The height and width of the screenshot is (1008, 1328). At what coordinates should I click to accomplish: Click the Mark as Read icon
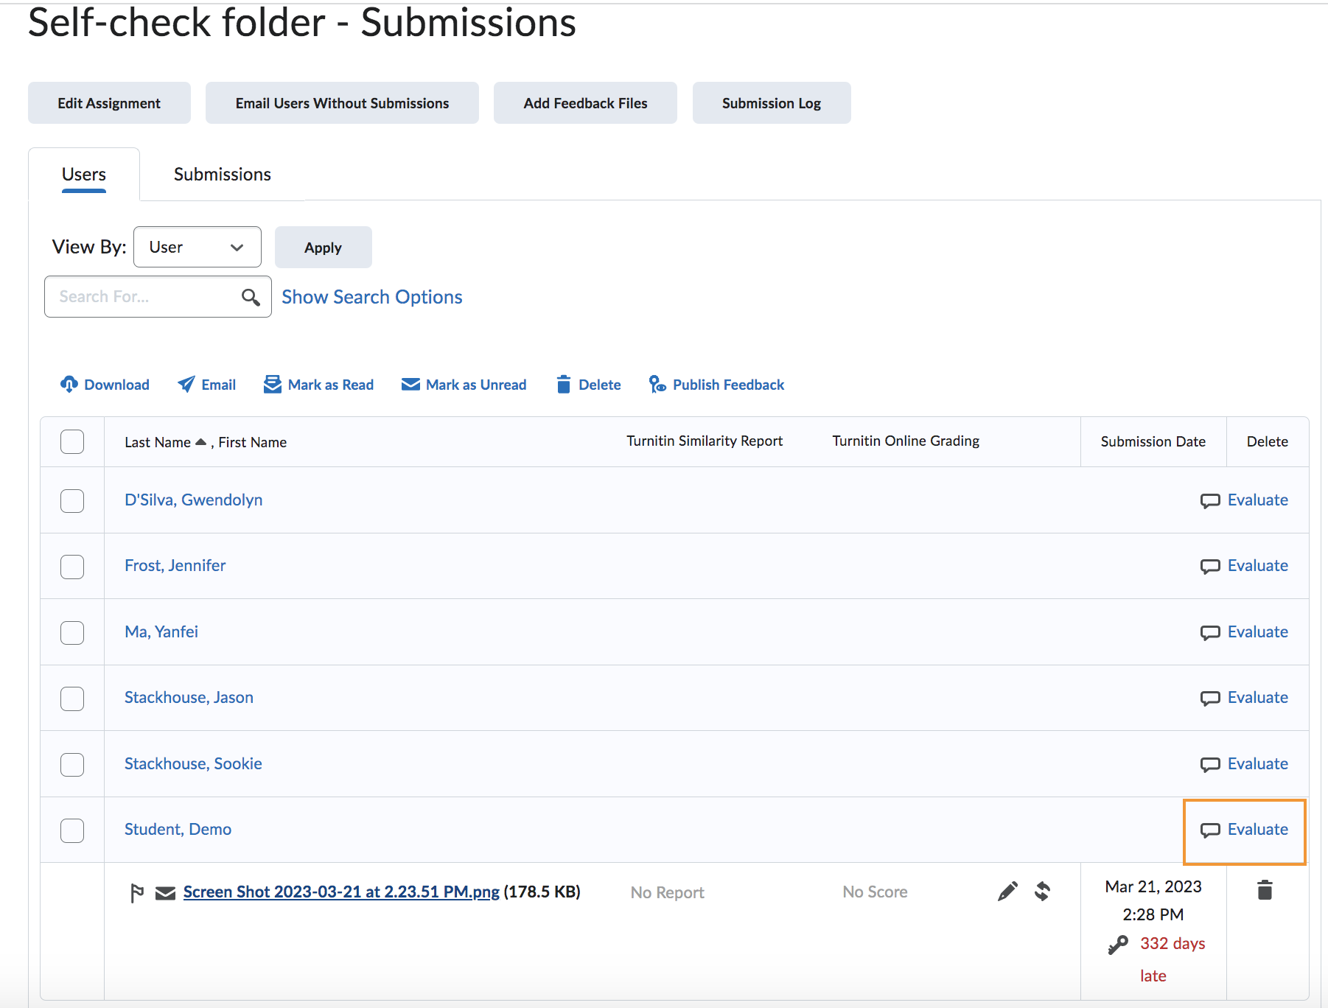click(273, 385)
